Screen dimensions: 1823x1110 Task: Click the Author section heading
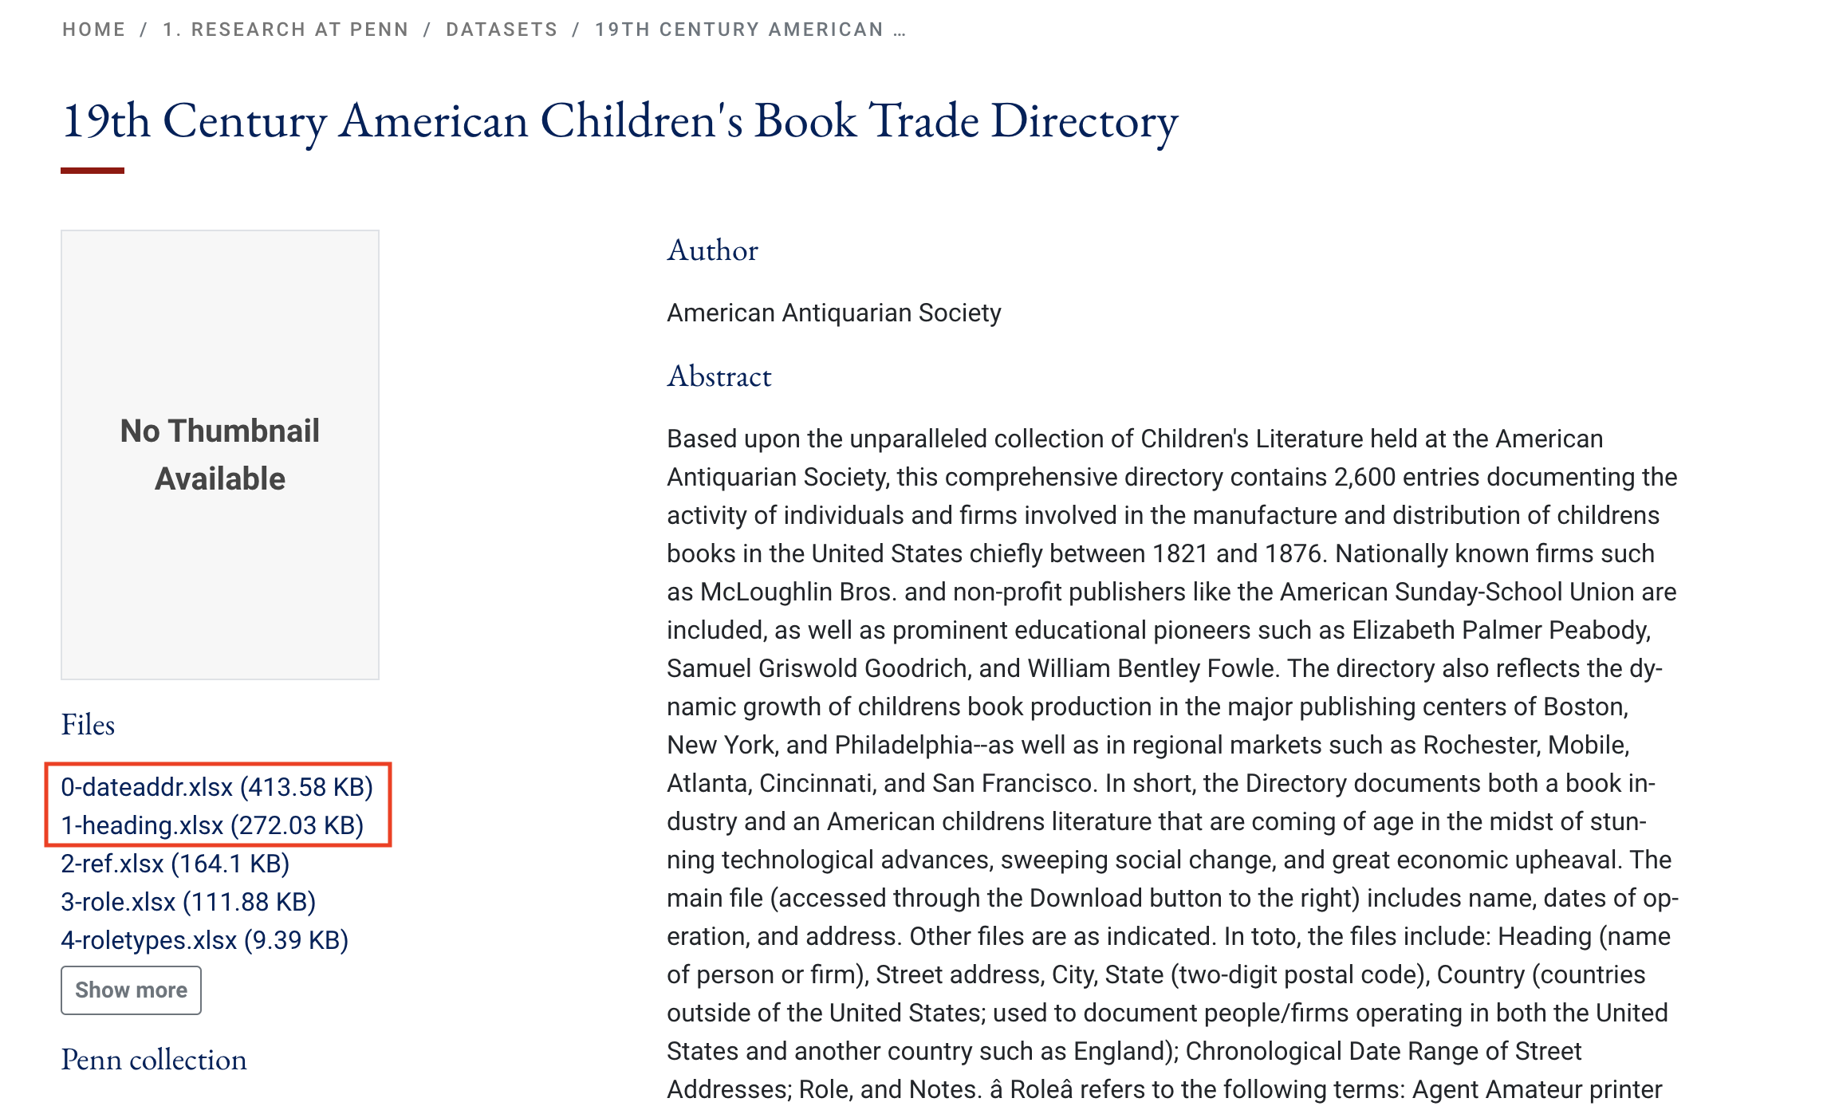[712, 250]
